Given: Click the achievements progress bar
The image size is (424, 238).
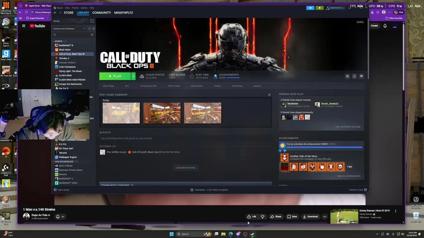Looking at the screenshot, I should pyautogui.click(x=324, y=147).
